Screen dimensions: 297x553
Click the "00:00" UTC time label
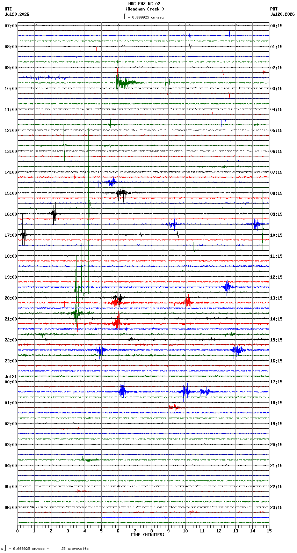11,382
